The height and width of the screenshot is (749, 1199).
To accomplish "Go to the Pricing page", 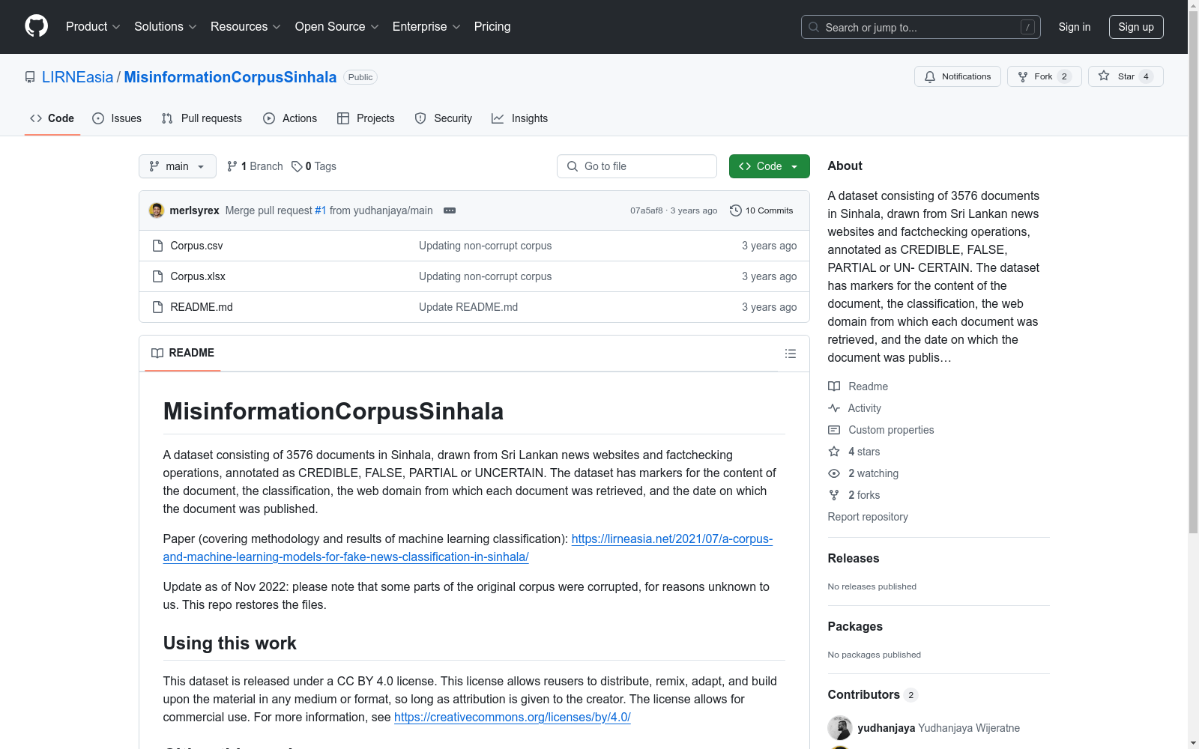I will pyautogui.click(x=492, y=27).
